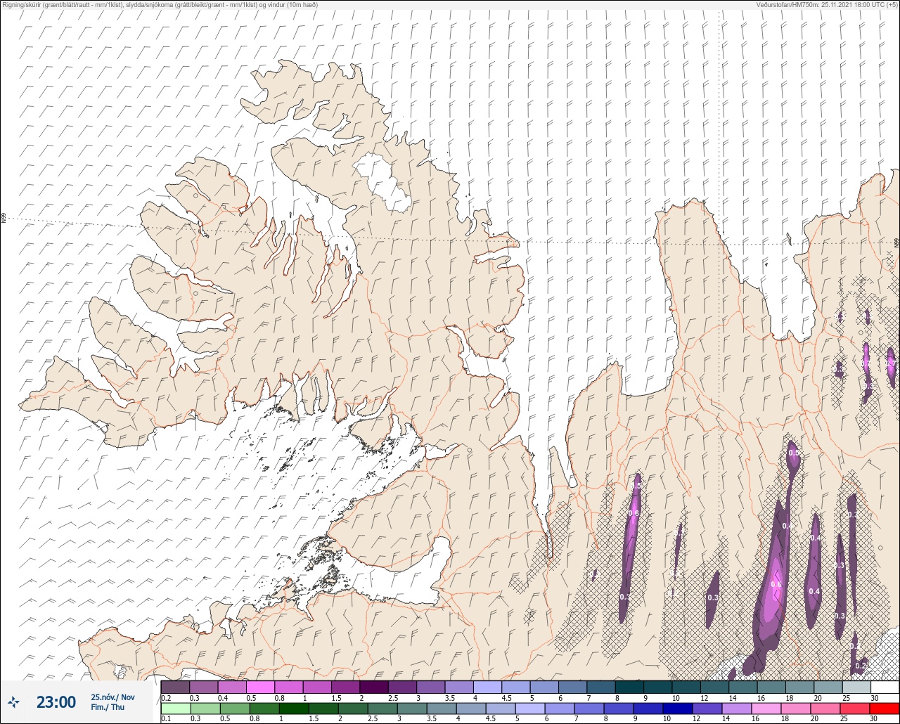900x724 pixels.
Task: Click the N99 label on the map's right edge
Action: coord(896,243)
